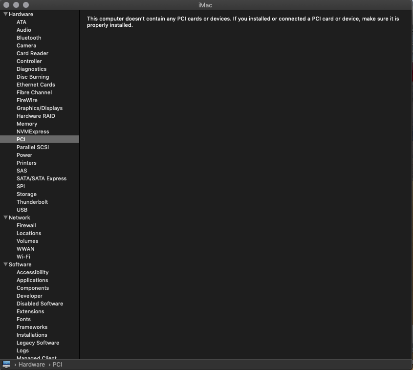Zoom the iMac window

click(x=26, y=5)
